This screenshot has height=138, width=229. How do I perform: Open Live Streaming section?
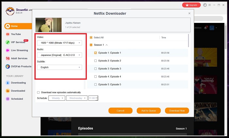[19, 50]
